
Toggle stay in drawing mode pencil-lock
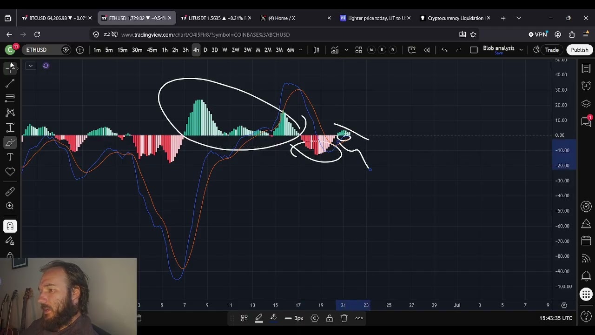click(10, 241)
